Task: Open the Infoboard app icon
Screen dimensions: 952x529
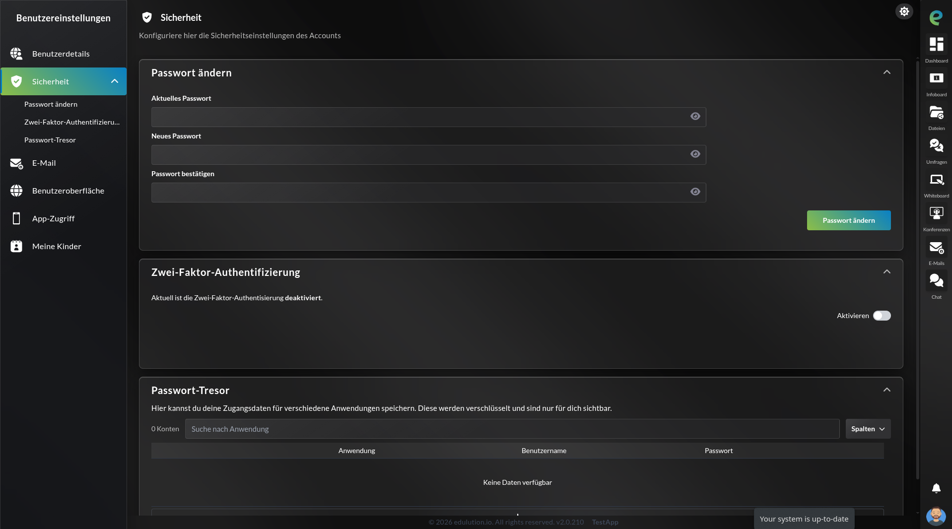Action: [936, 78]
